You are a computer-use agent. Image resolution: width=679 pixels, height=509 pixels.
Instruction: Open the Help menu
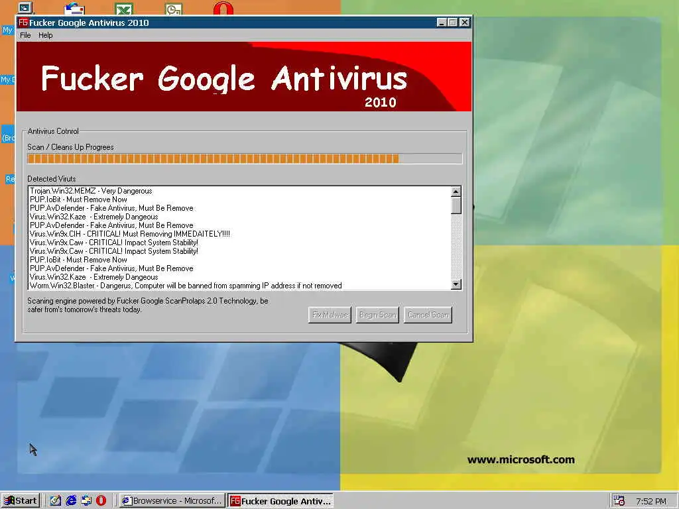46,35
